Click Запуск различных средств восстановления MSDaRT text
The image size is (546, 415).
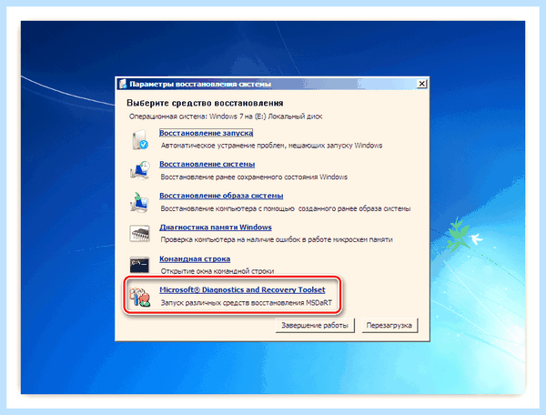pos(247,302)
